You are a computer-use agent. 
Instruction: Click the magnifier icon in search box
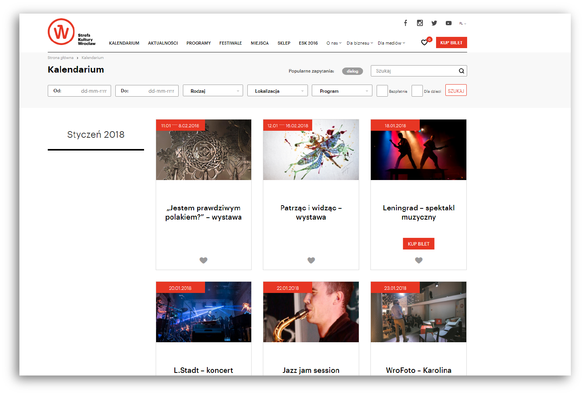461,71
